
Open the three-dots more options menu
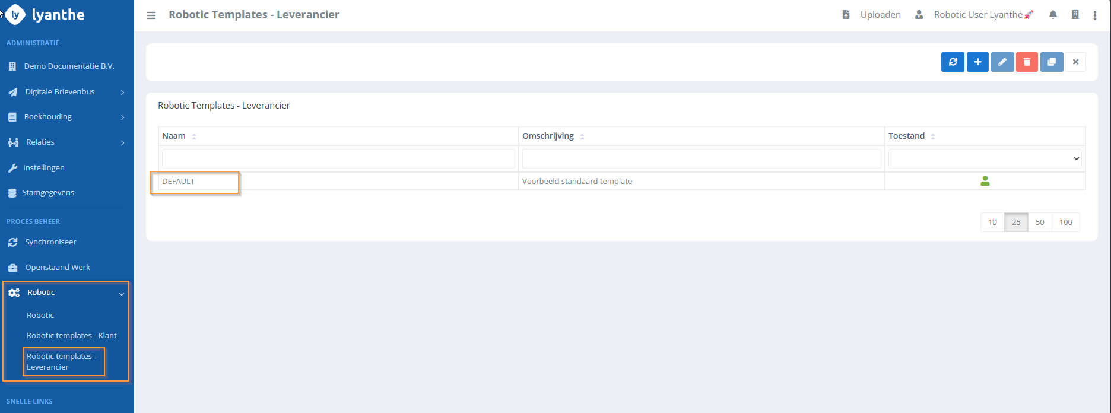click(1095, 15)
